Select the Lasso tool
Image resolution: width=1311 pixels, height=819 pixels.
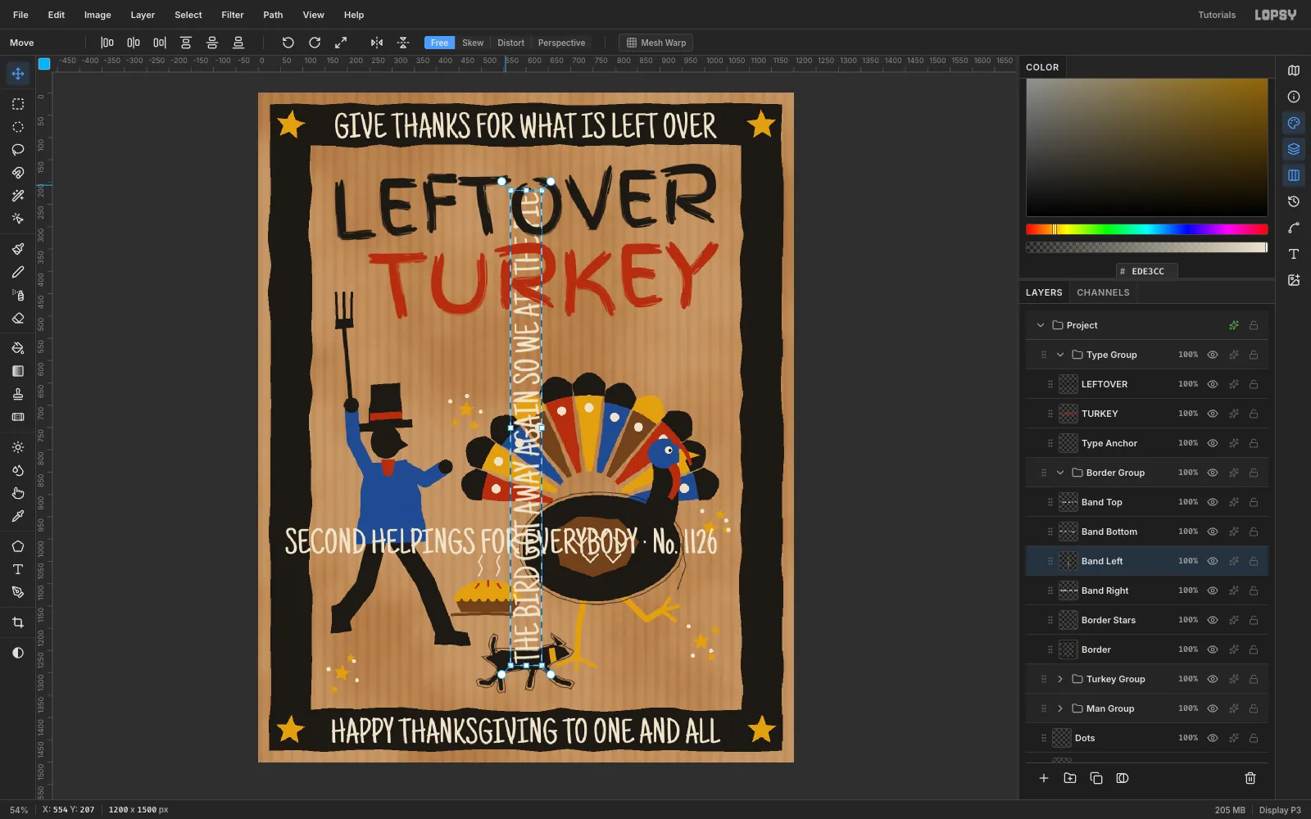click(x=18, y=150)
